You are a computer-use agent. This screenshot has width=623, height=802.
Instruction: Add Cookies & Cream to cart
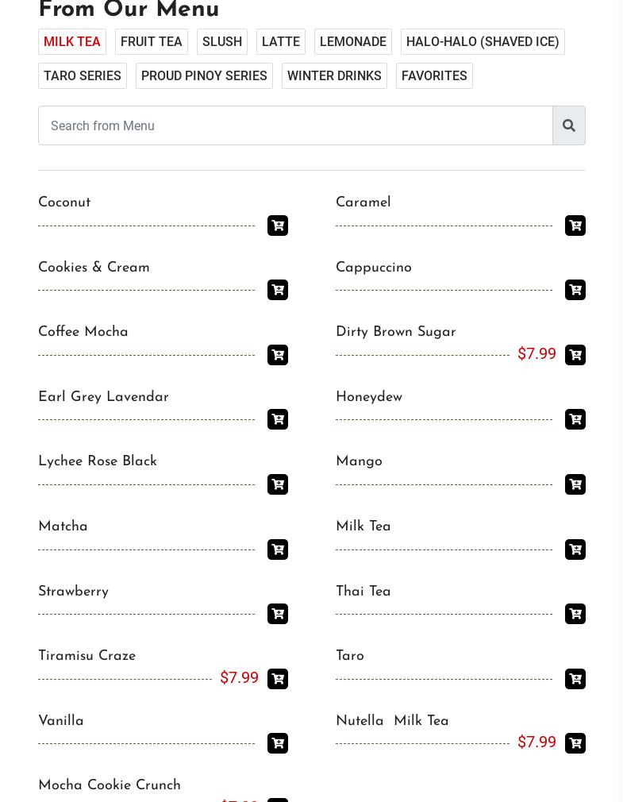(278, 290)
